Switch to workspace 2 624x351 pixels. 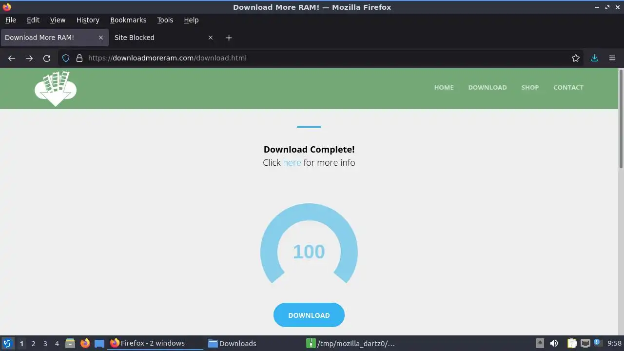click(33, 344)
